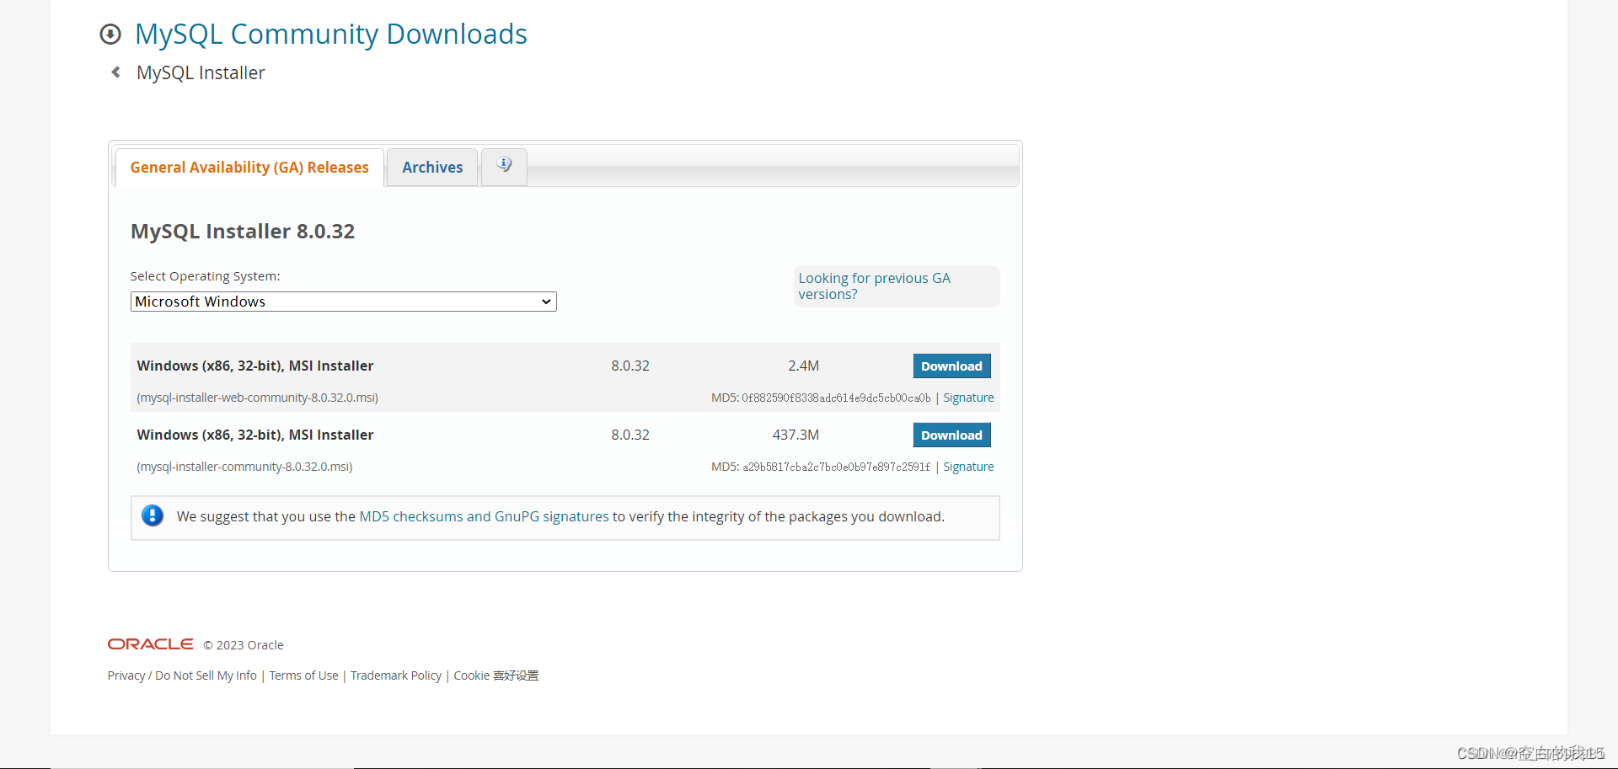Viewport: 1618px width, 769px height.
Task: Click the MySQL Community Downloads heading link
Action: click(331, 35)
